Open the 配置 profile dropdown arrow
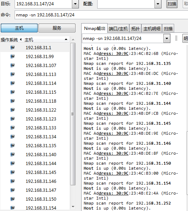The width and height of the screenshot is (188, 211). pyautogui.click(x=158, y=4)
